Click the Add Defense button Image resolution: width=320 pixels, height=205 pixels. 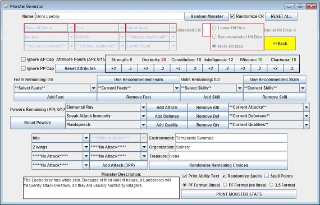[167, 117]
